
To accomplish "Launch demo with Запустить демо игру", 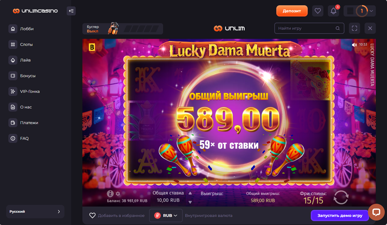I will (x=340, y=215).
